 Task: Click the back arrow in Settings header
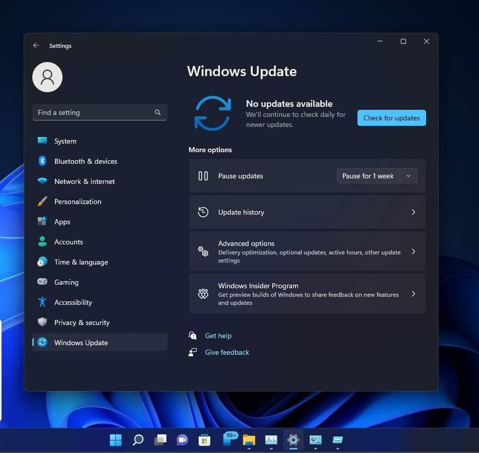[x=36, y=45]
